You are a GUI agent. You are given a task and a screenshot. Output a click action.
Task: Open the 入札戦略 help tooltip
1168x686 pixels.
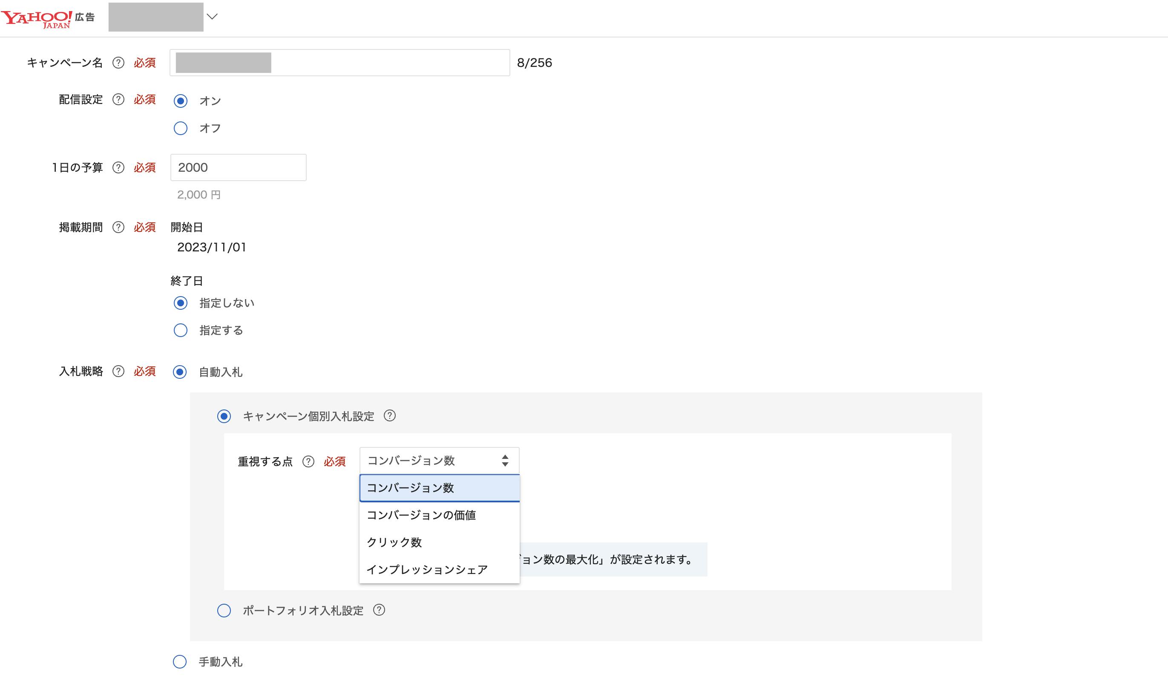pos(119,371)
